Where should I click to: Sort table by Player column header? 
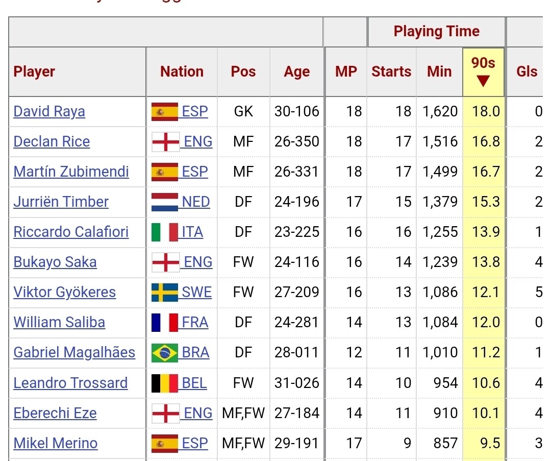click(34, 72)
